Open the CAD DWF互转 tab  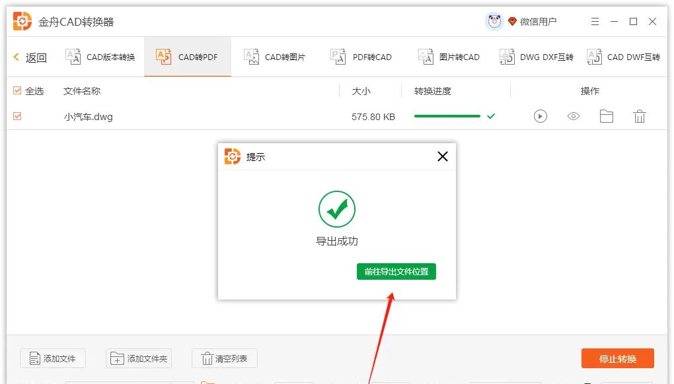pyautogui.click(x=623, y=57)
